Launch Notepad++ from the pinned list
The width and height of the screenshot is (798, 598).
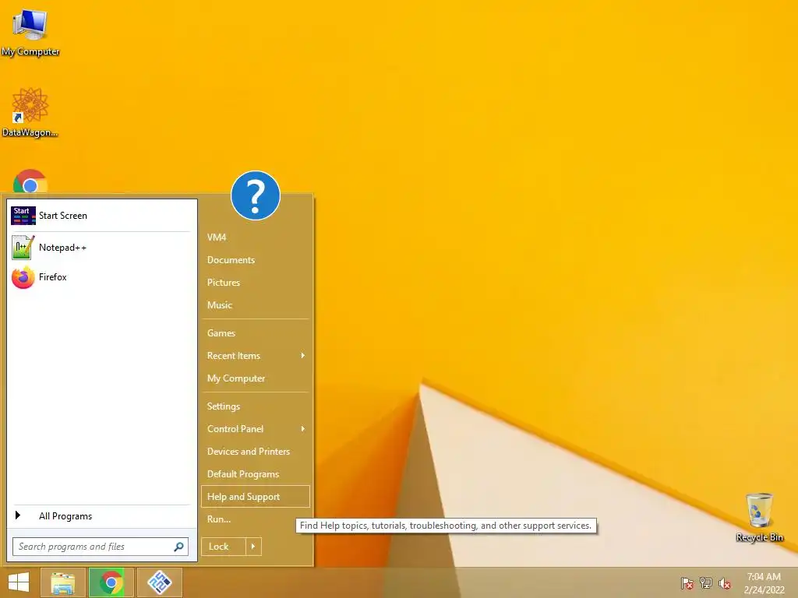click(101, 247)
